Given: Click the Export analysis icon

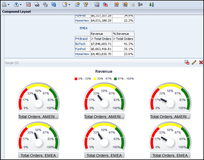Looking at the screenshot, I should (16, 4).
